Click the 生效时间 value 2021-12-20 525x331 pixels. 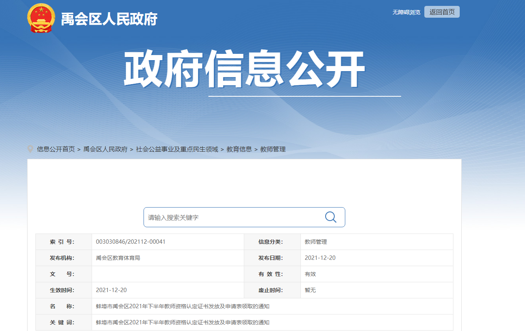[x=111, y=290]
